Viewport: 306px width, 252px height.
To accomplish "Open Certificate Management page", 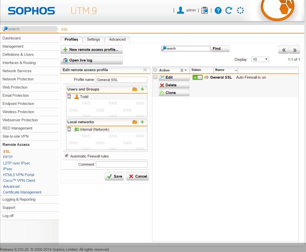I will (x=22, y=192).
